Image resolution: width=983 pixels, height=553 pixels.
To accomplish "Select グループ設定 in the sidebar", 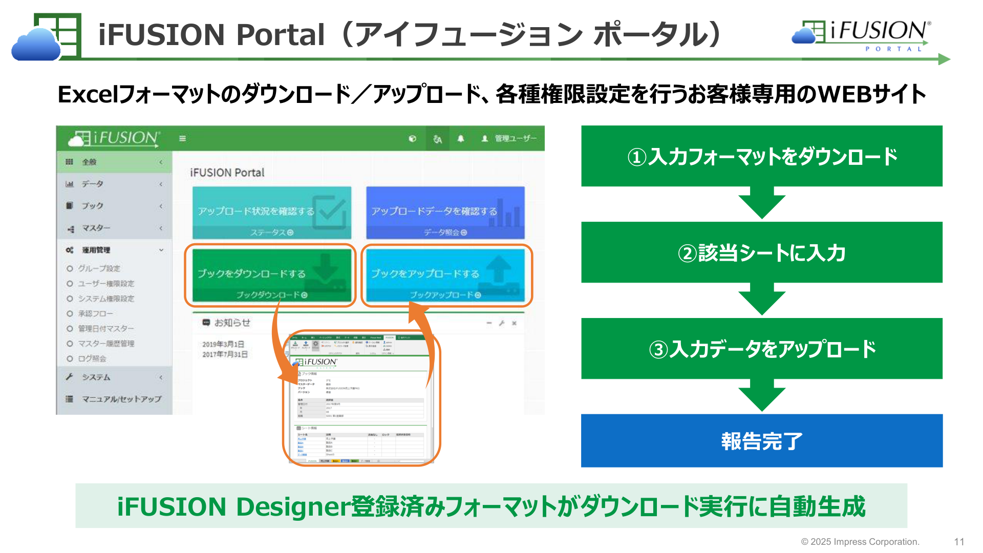I will 99,268.
